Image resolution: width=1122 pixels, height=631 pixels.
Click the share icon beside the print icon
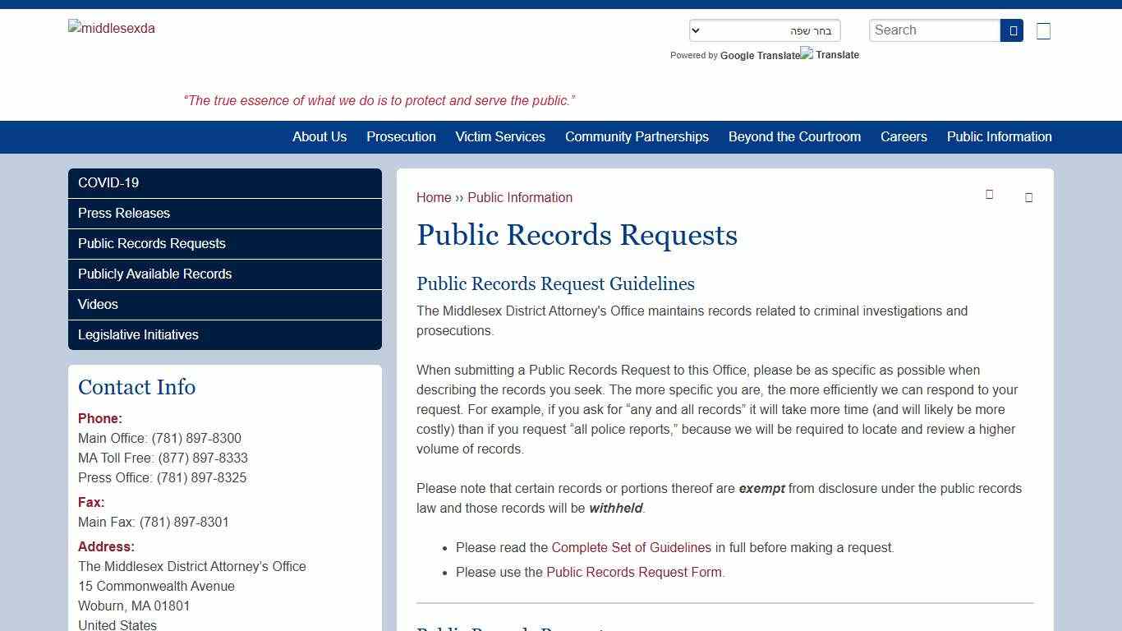(x=1028, y=197)
